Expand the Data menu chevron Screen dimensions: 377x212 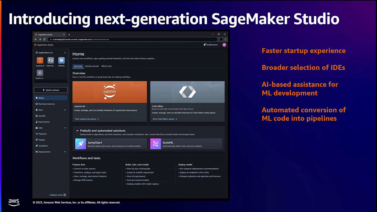65,110
